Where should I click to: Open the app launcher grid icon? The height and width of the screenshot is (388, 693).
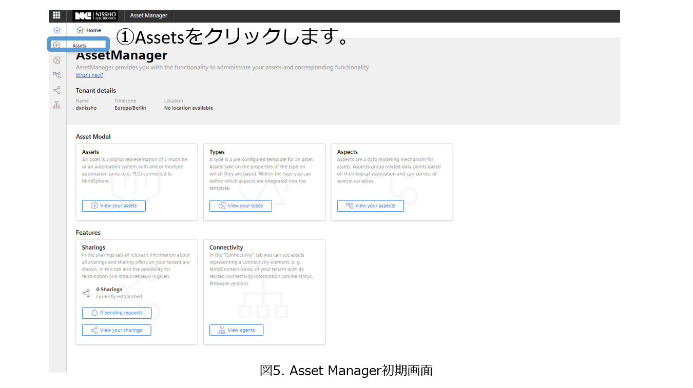[56, 15]
